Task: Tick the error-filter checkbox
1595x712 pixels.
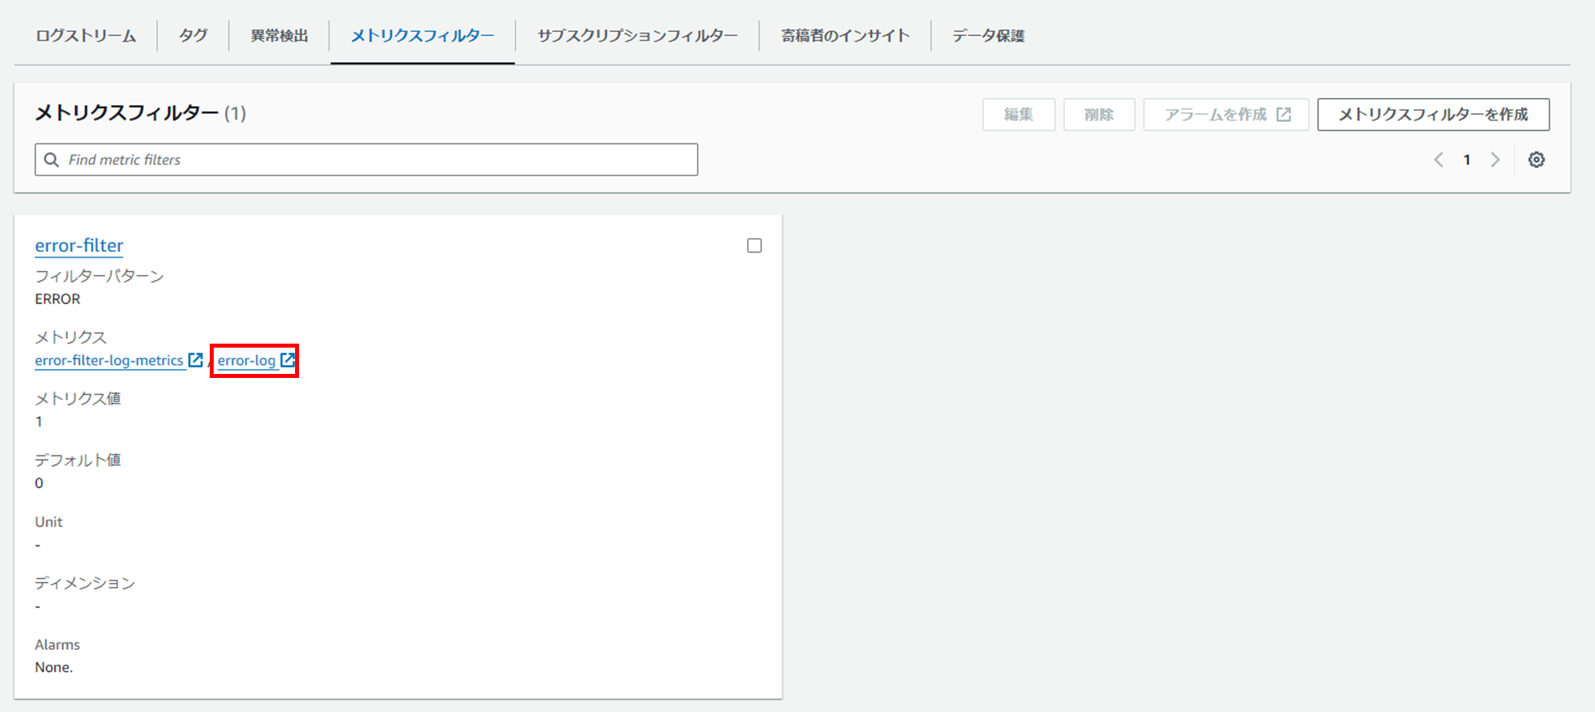Action: point(754,246)
